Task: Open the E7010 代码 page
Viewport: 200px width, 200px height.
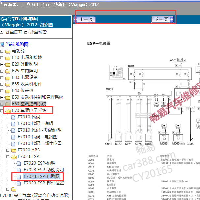Action: (29, 117)
